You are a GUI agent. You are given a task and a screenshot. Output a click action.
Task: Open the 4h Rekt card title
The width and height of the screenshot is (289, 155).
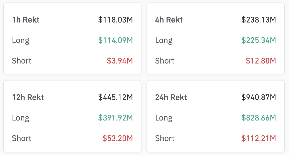[169, 20]
